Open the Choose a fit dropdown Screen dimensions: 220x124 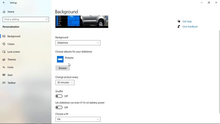(x=78, y=120)
